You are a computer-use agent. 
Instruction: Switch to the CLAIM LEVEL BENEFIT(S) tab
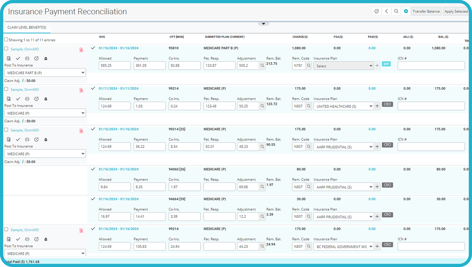pos(27,27)
